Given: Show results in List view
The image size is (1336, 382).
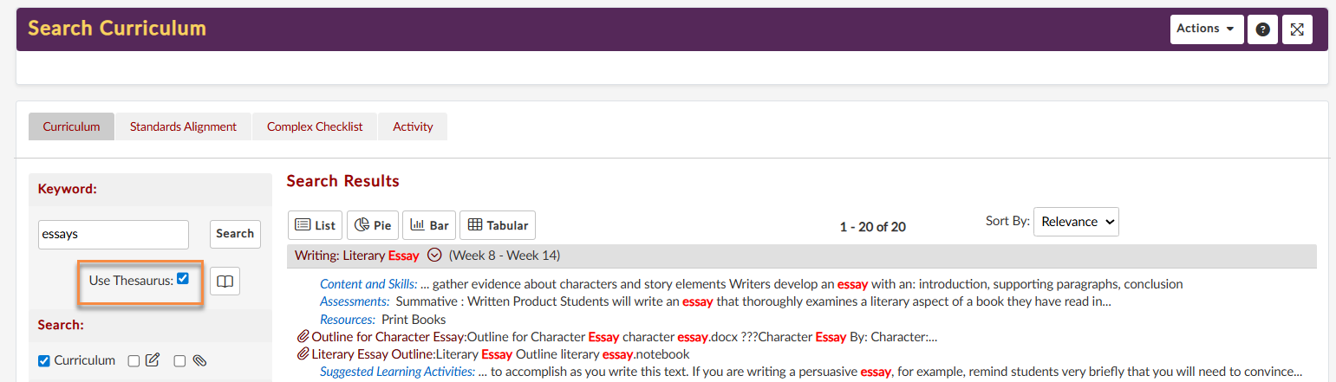Looking at the screenshot, I should point(315,225).
